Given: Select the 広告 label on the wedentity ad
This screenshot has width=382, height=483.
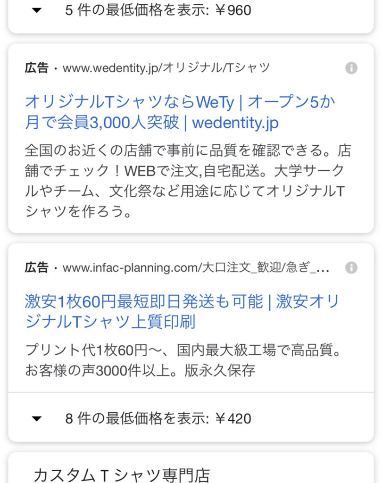Looking at the screenshot, I should tap(37, 68).
